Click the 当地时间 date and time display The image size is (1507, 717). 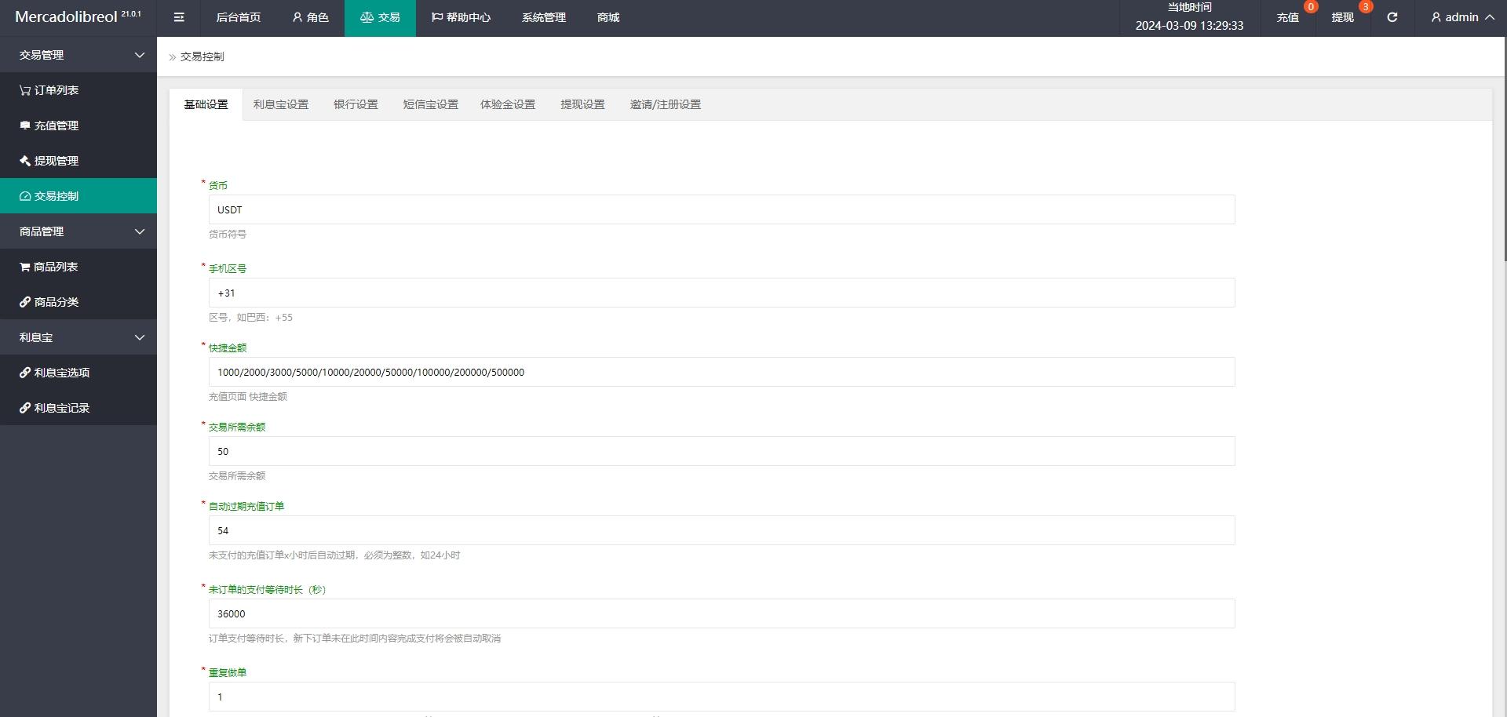tap(1189, 17)
